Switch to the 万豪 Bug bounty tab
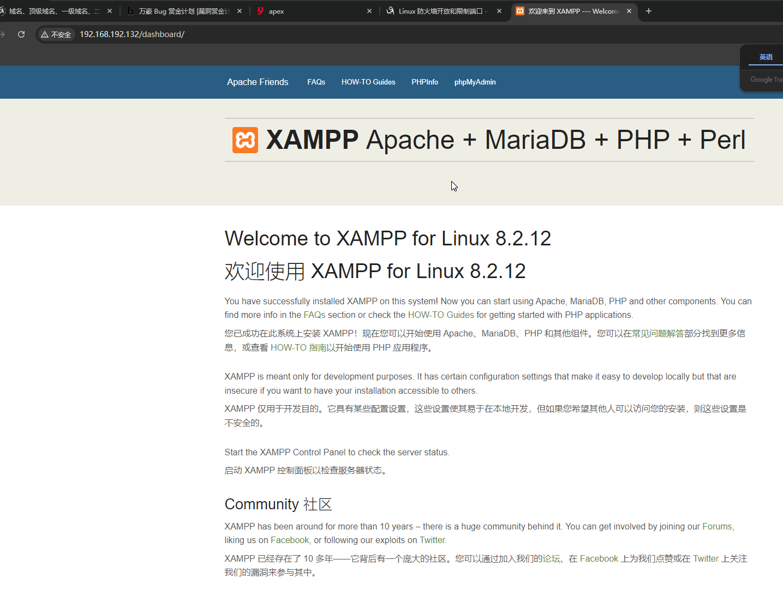783x590 pixels. [184, 11]
